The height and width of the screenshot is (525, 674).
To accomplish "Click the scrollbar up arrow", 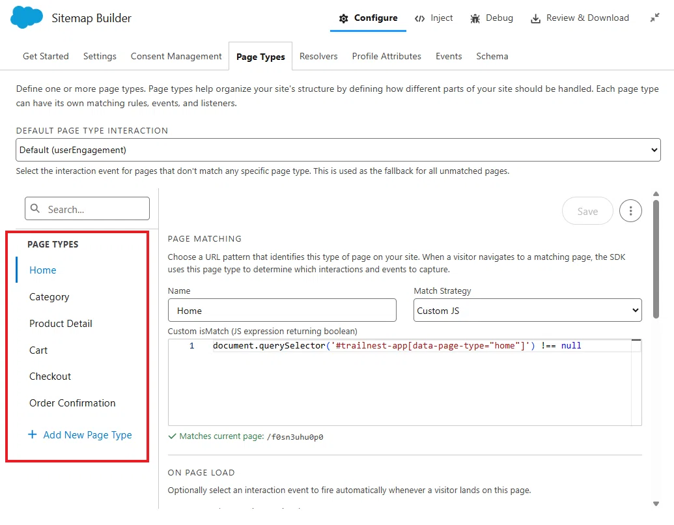I will coord(656,194).
